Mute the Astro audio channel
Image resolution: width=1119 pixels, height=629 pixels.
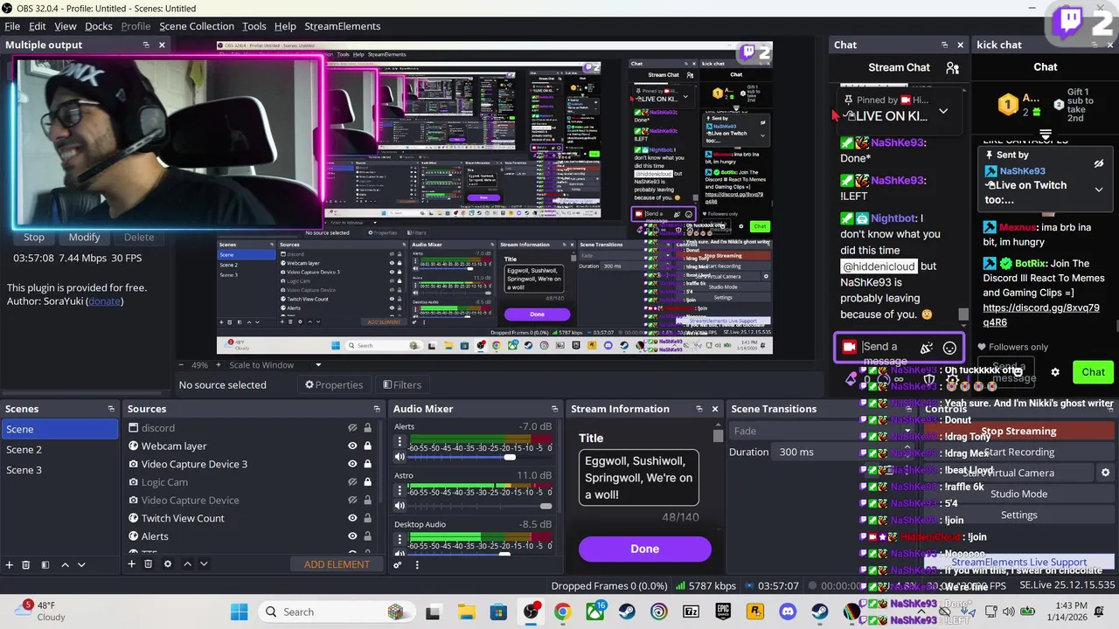pyautogui.click(x=400, y=506)
